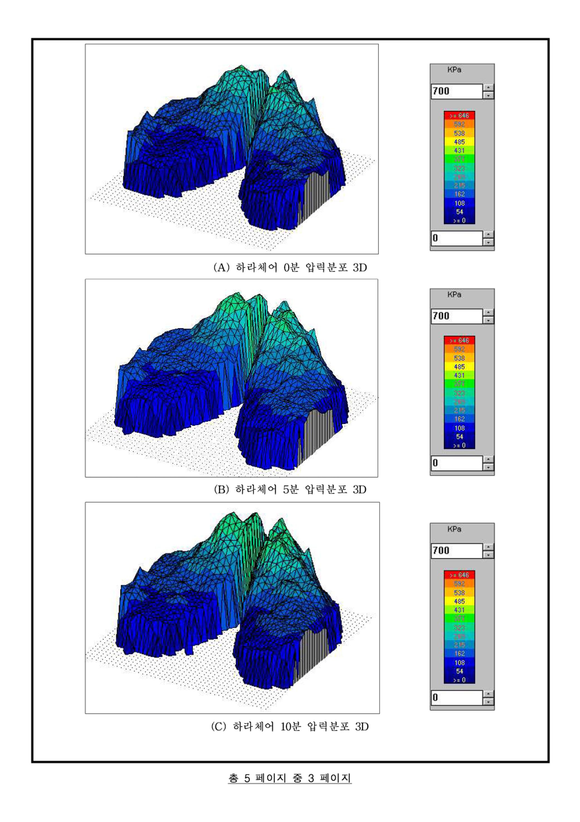This screenshot has width=580, height=822.
Task: Click the 700 maximum field beside plot (B)
Action: pyautogui.click(x=456, y=316)
